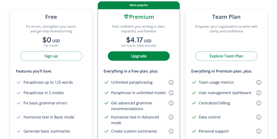Viewport: 277px width, 139px height.
Task: Click the Premium diamond logo icon
Action: [x=126, y=17]
